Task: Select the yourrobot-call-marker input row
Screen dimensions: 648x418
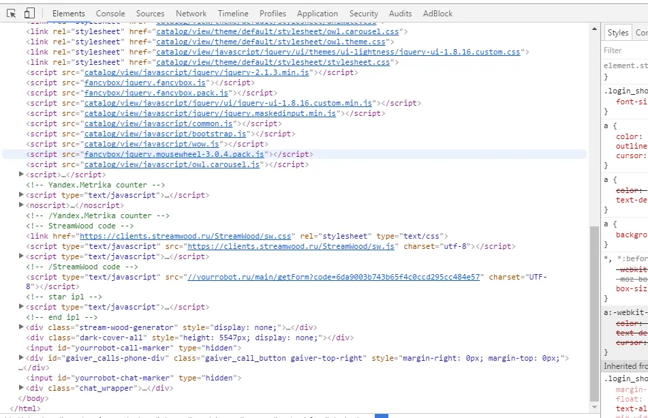Action: pyautogui.click(x=134, y=348)
